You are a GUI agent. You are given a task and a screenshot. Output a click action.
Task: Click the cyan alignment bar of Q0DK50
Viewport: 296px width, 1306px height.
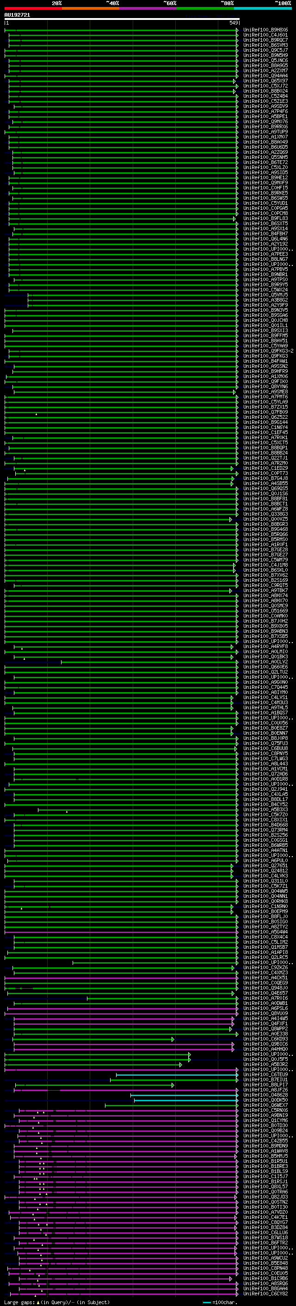[x=186, y=1100]
